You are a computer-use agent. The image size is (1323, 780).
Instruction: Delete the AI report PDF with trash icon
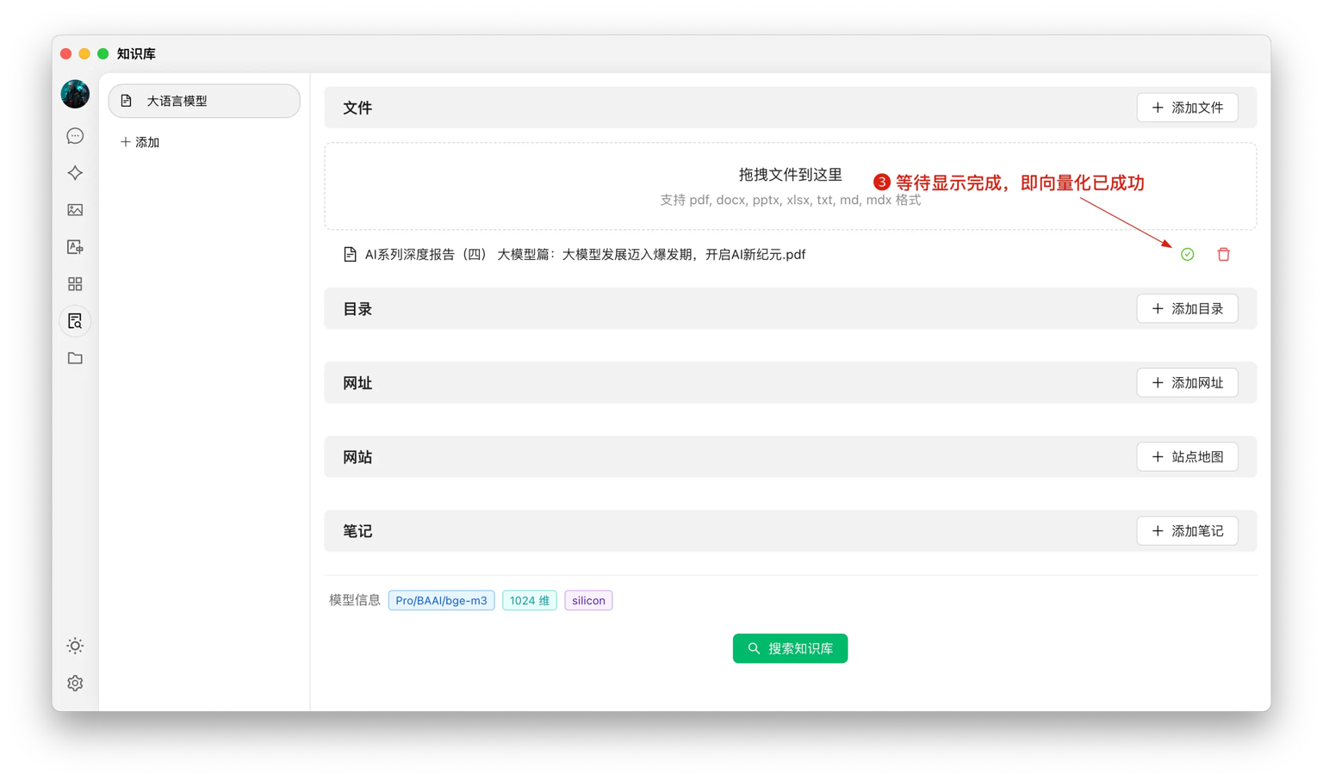1223,254
